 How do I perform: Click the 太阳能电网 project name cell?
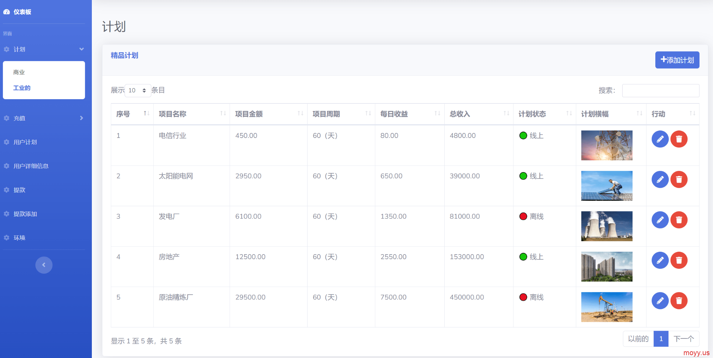[192, 186]
